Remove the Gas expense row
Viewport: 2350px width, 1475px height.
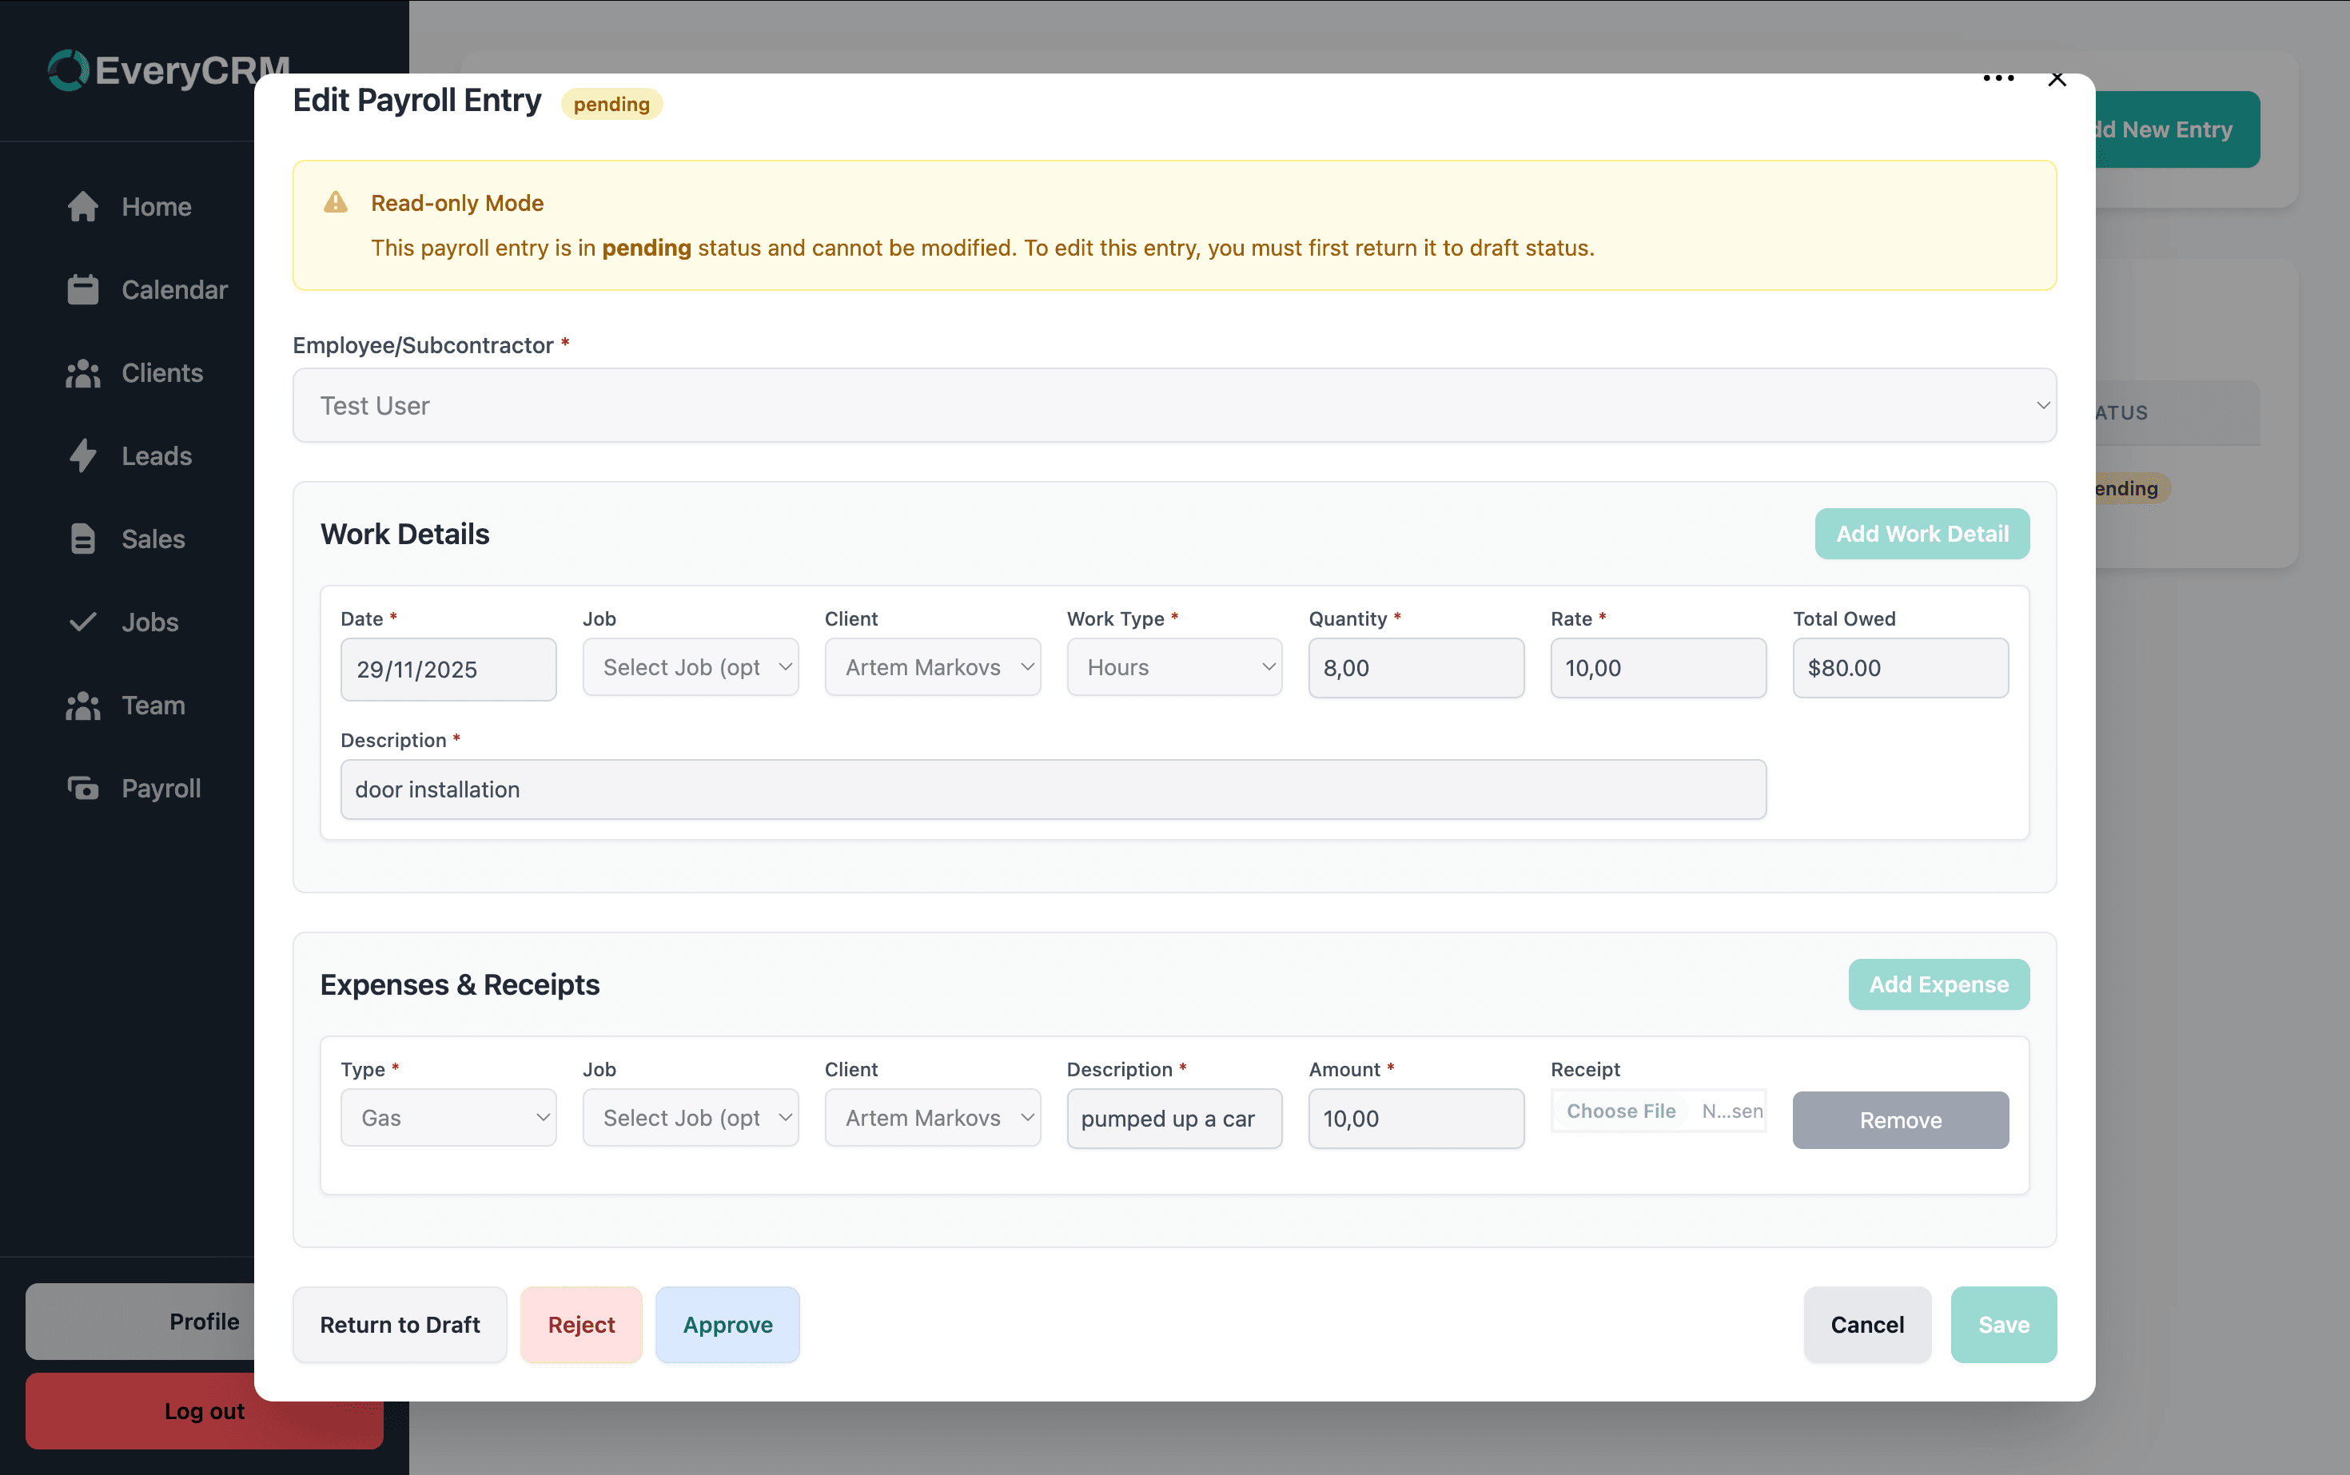coord(1900,1120)
